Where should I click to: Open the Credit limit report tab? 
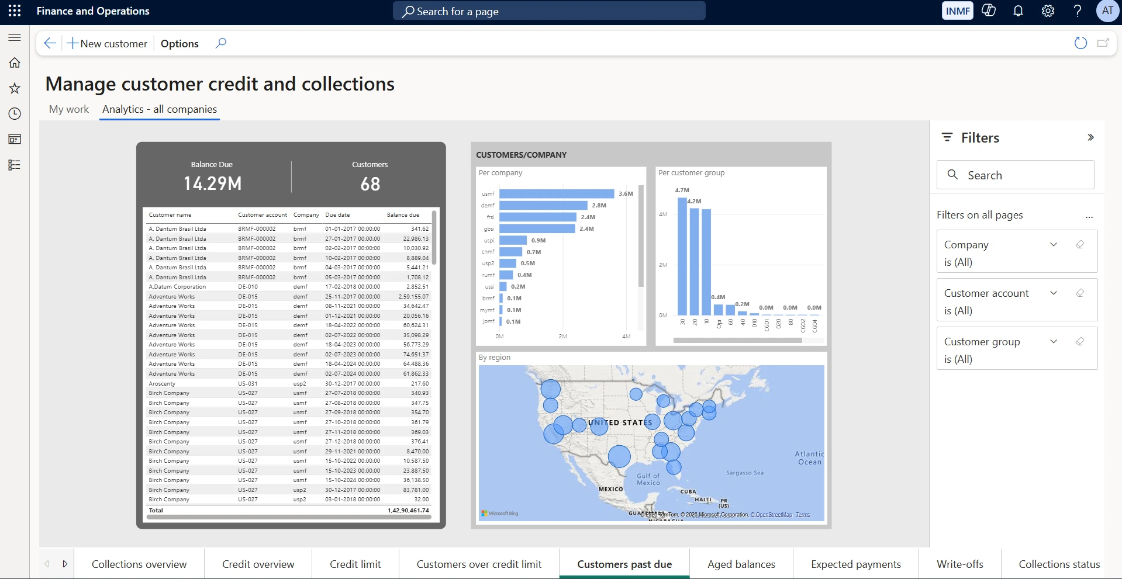tap(355, 564)
